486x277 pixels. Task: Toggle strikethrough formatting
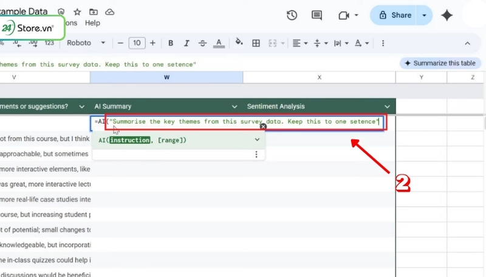tap(202, 43)
